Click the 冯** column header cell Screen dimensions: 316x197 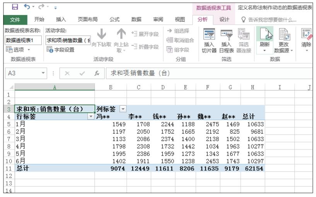coord(111,117)
